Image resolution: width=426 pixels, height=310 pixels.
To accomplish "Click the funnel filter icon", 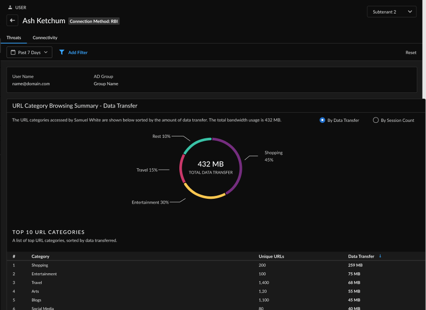I will pyautogui.click(x=62, y=52).
